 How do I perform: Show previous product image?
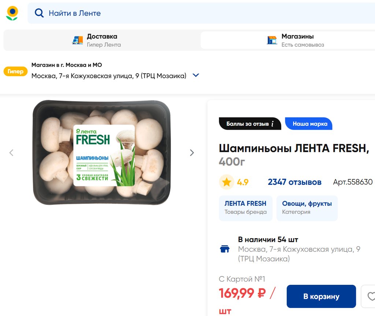[11, 153]
